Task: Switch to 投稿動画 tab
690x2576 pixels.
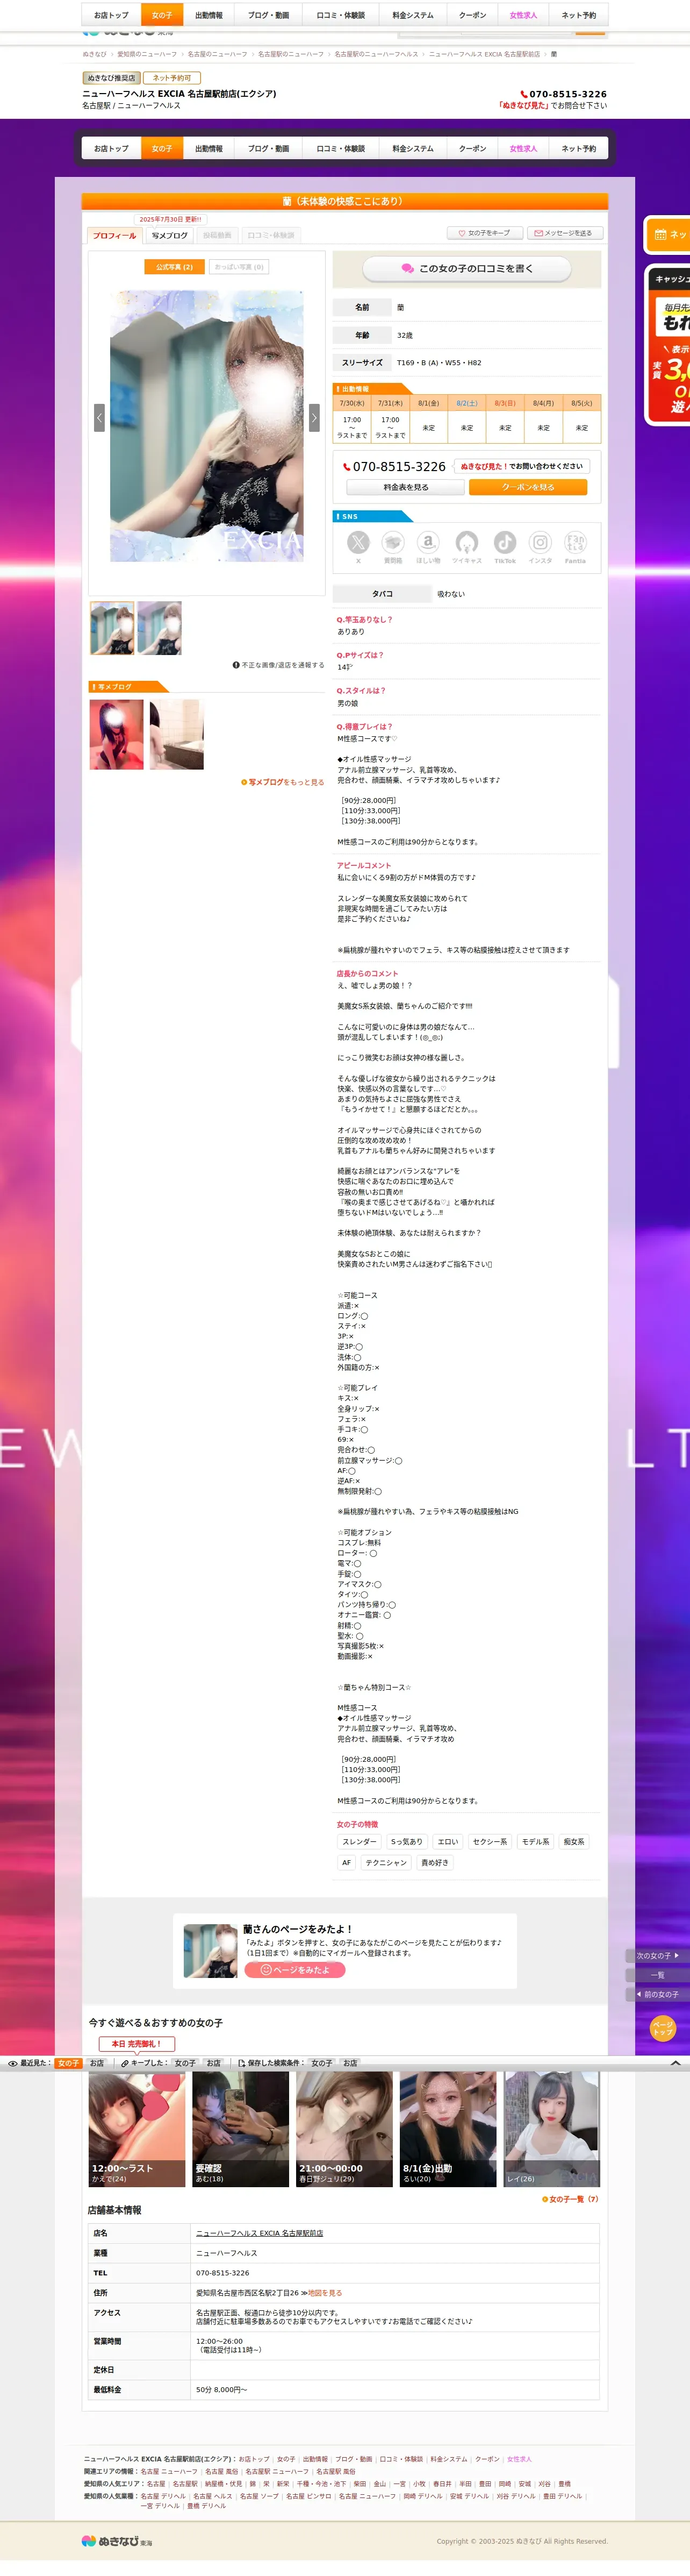Action: [x=217, y=236]
